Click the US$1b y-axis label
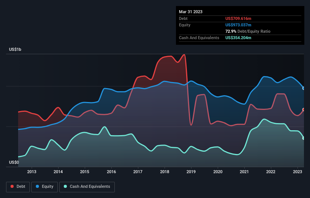The image size is (310, 198). pyautogui.click(x=15, y=49)
